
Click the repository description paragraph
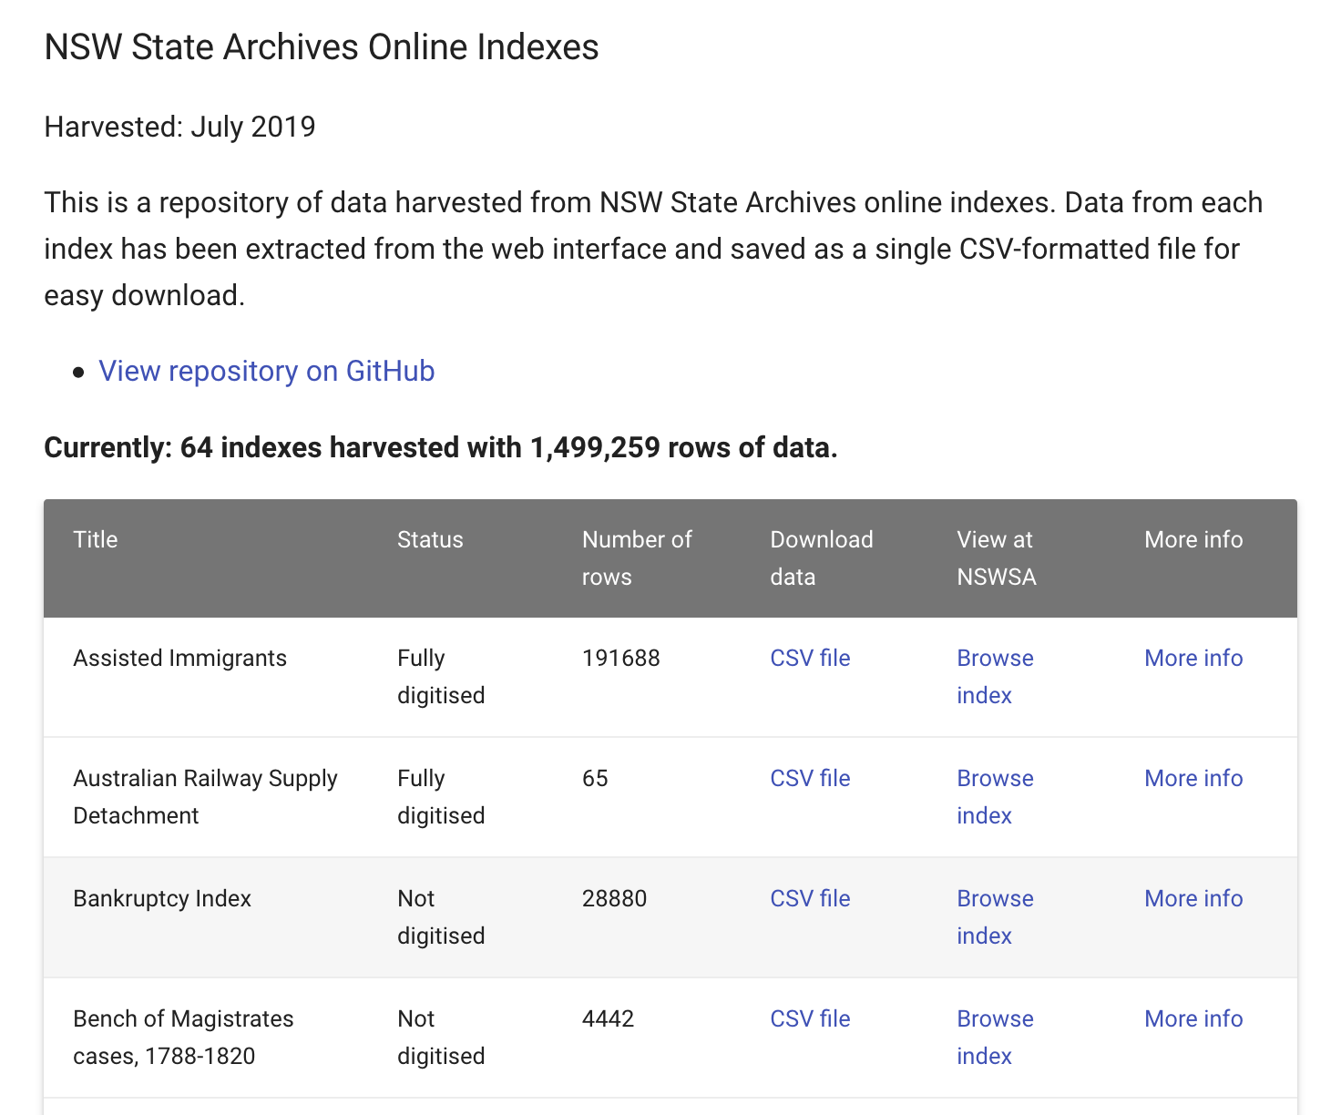pos(653,249)
